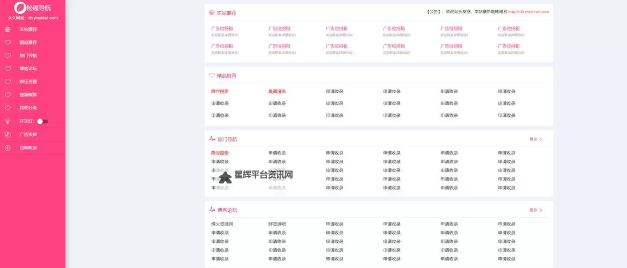The image size is (627, 268).
Task: Toggle the 开关灯 light switch
Action: tap(42, 121)
